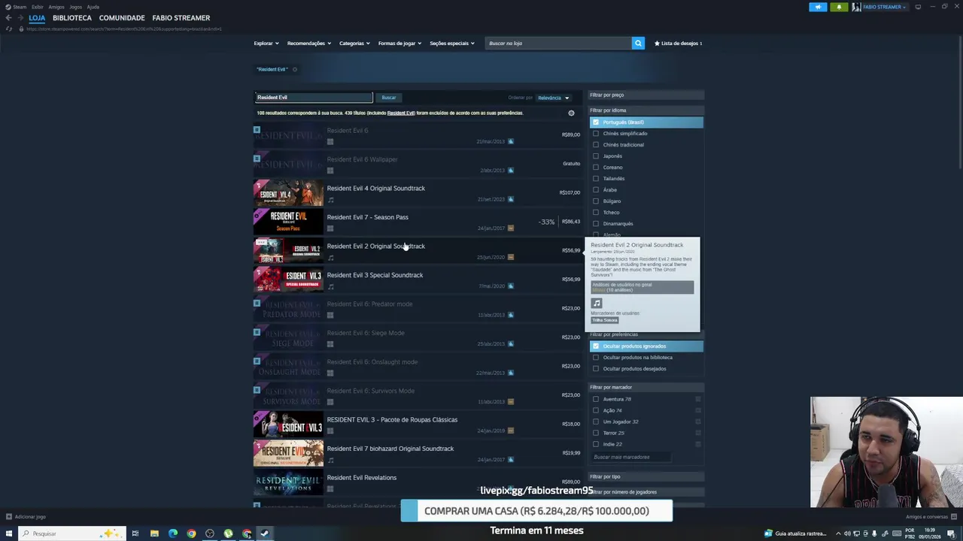Switch to the COMUNIDADE tab
The image size is (963, 541).
(122, 18)
